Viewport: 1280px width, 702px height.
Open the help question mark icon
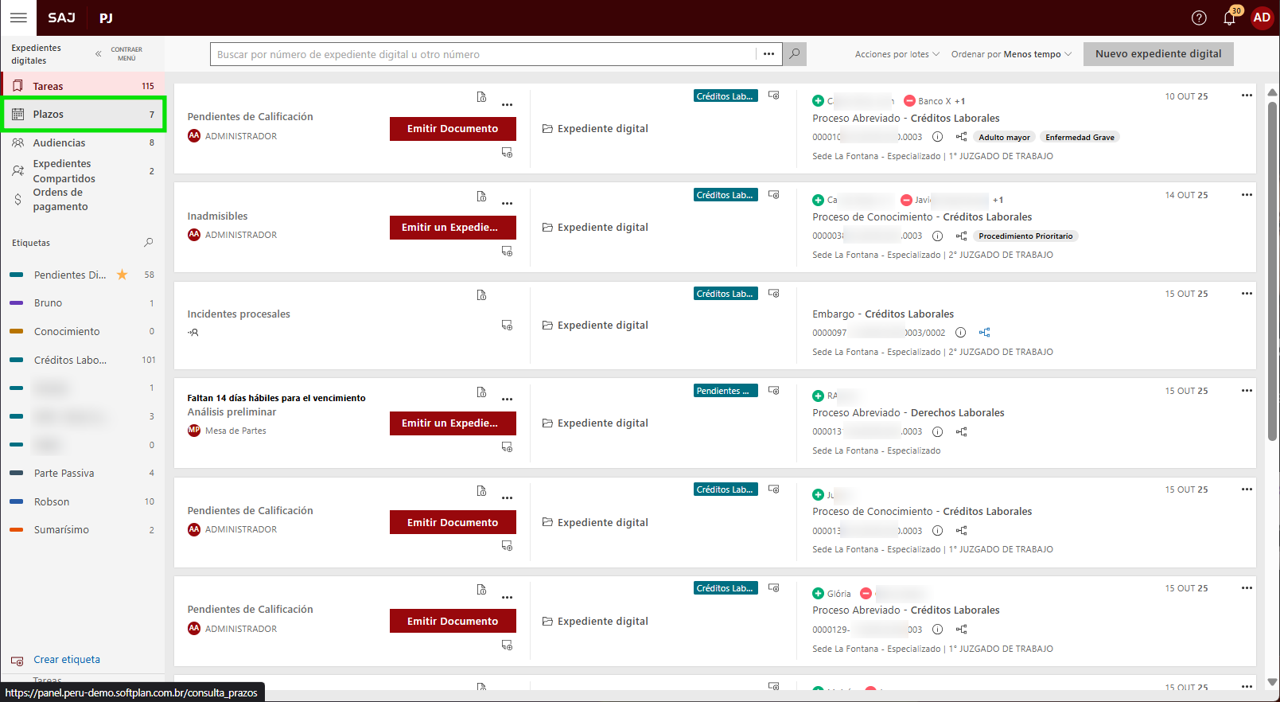[1199, 18]
